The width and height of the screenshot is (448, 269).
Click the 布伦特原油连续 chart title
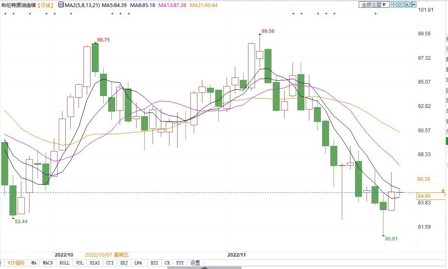[x=19, y=5]
